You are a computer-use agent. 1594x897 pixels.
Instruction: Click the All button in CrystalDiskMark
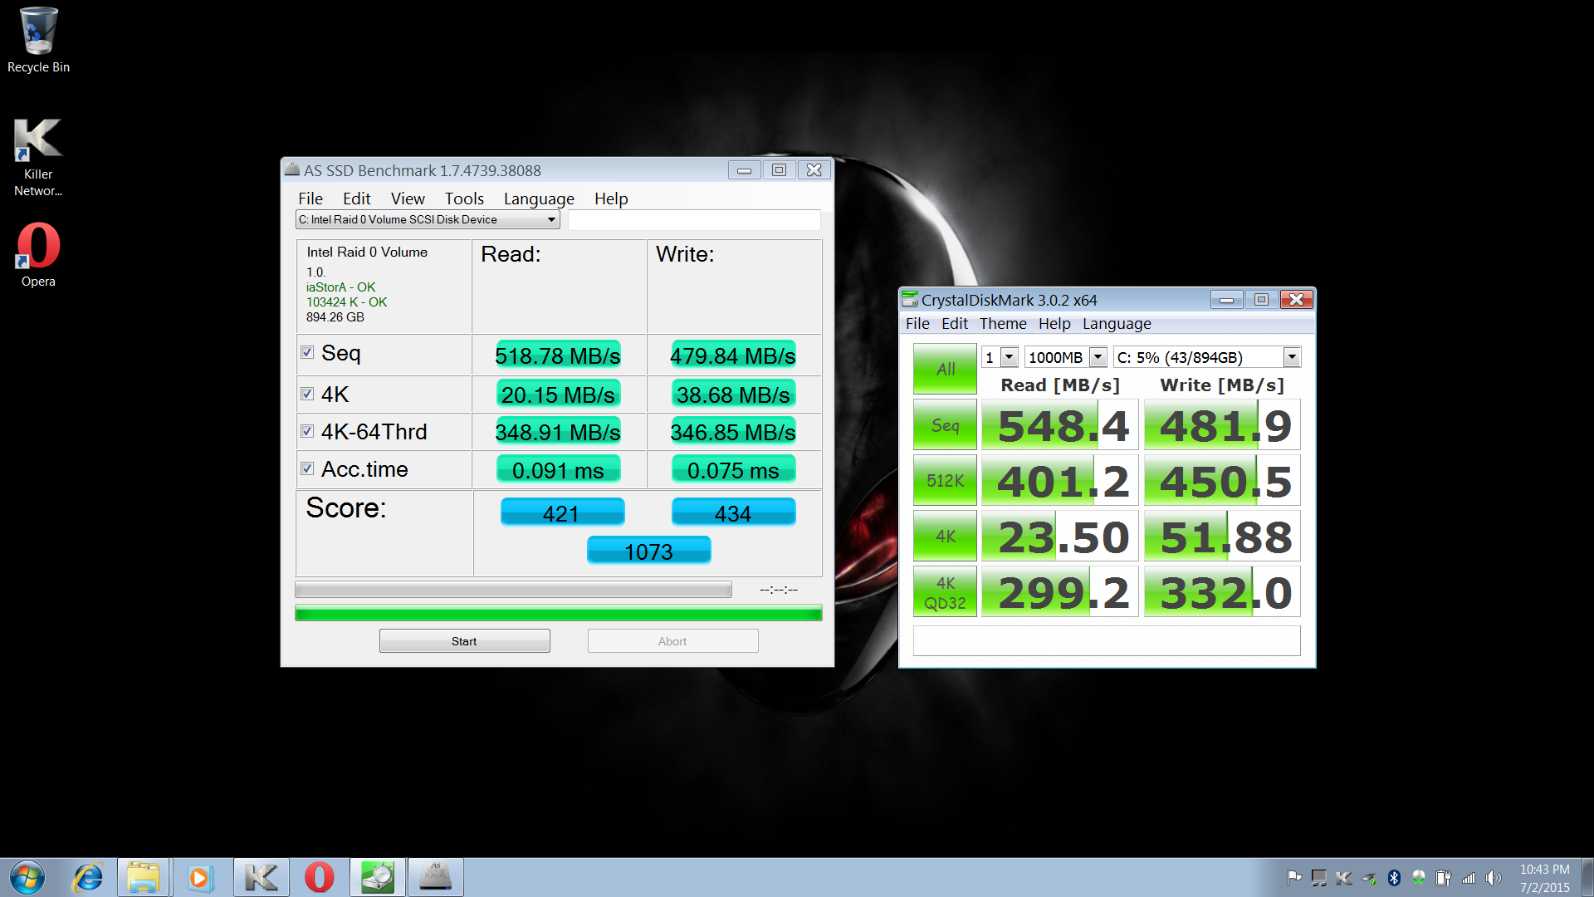pyautogui.click(x=945, y=369)
